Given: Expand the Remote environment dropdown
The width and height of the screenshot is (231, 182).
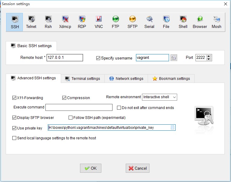Looking at the screenshot, I should (x=159, y=97).
